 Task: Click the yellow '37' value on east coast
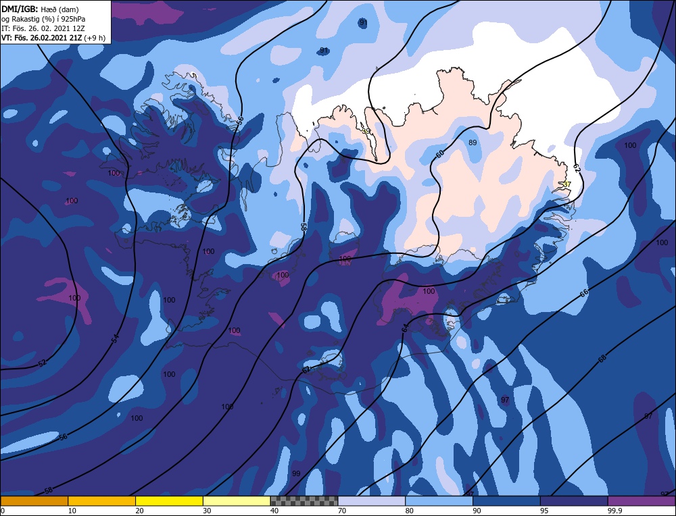pyautogui.click(x=567, y=184)
